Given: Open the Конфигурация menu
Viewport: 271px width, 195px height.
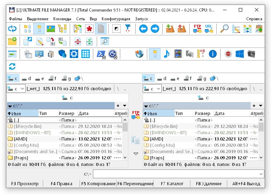Looking at the screenshot, I should pyautogui.click(x=116, y=19).
